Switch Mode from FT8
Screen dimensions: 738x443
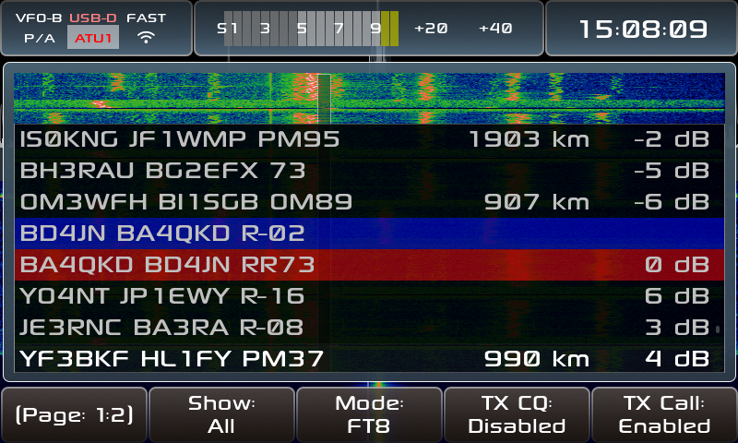369,415
